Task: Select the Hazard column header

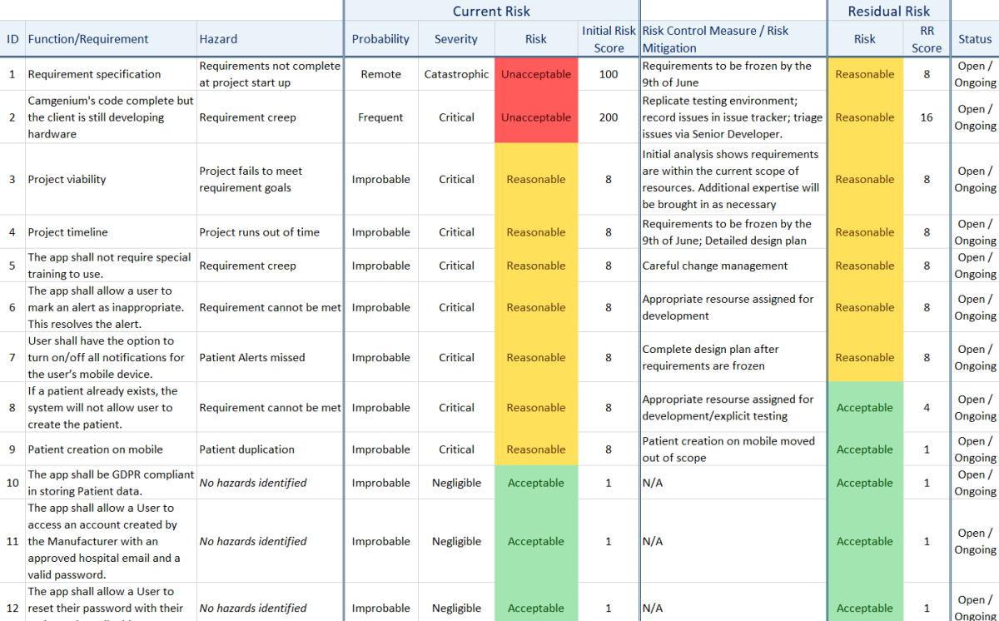Action: 218,39
